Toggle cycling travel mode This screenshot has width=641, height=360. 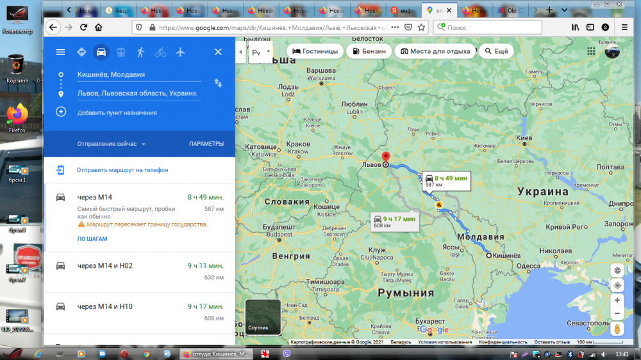(160, 52)
